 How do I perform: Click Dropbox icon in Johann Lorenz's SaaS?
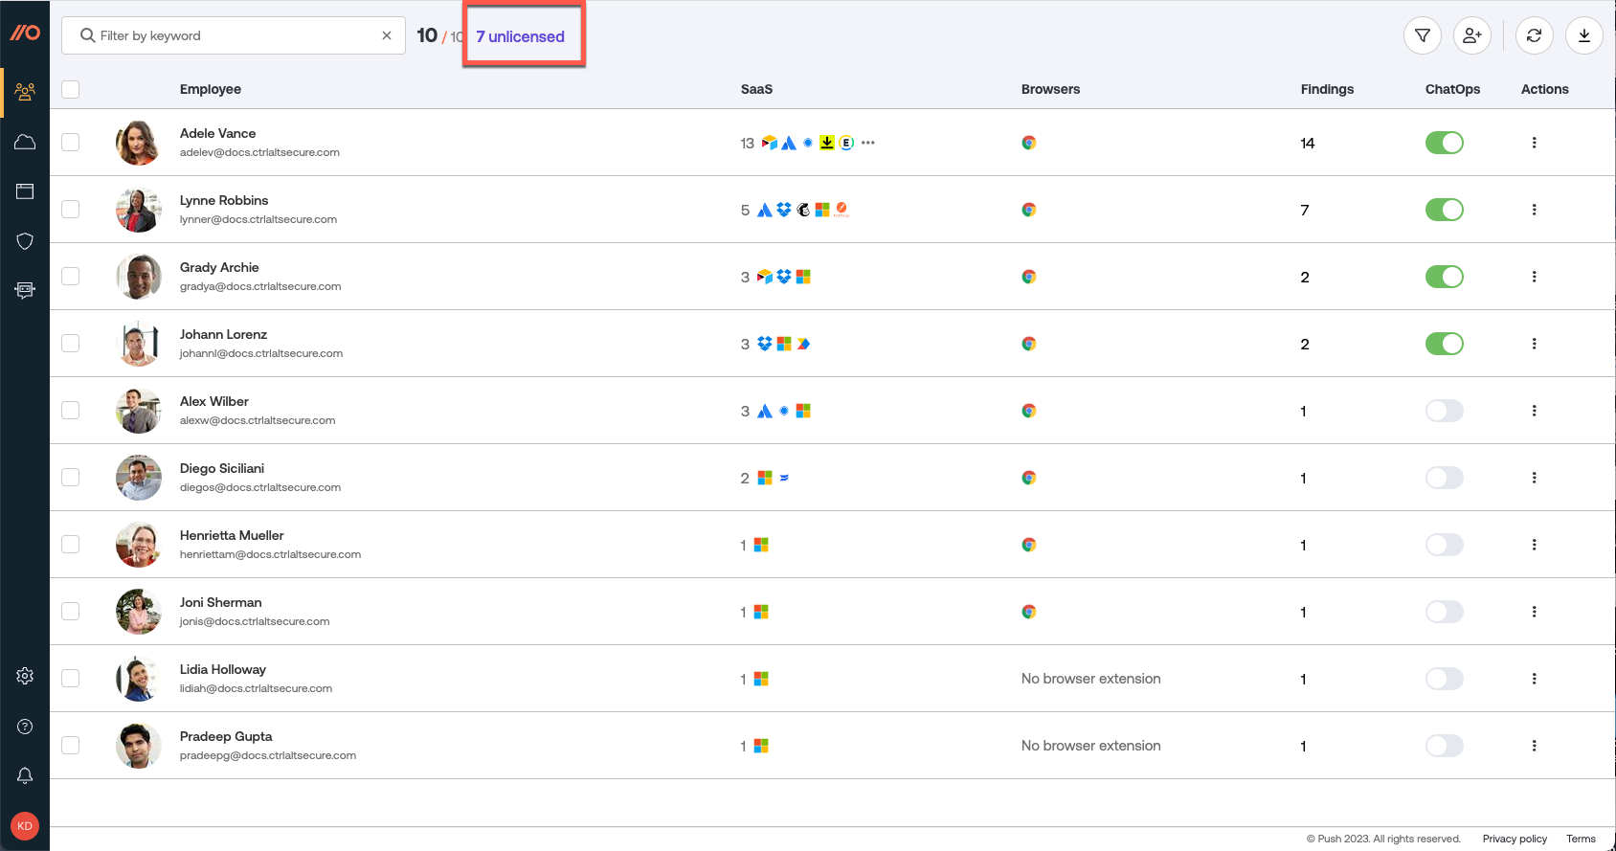click(765, 344)
